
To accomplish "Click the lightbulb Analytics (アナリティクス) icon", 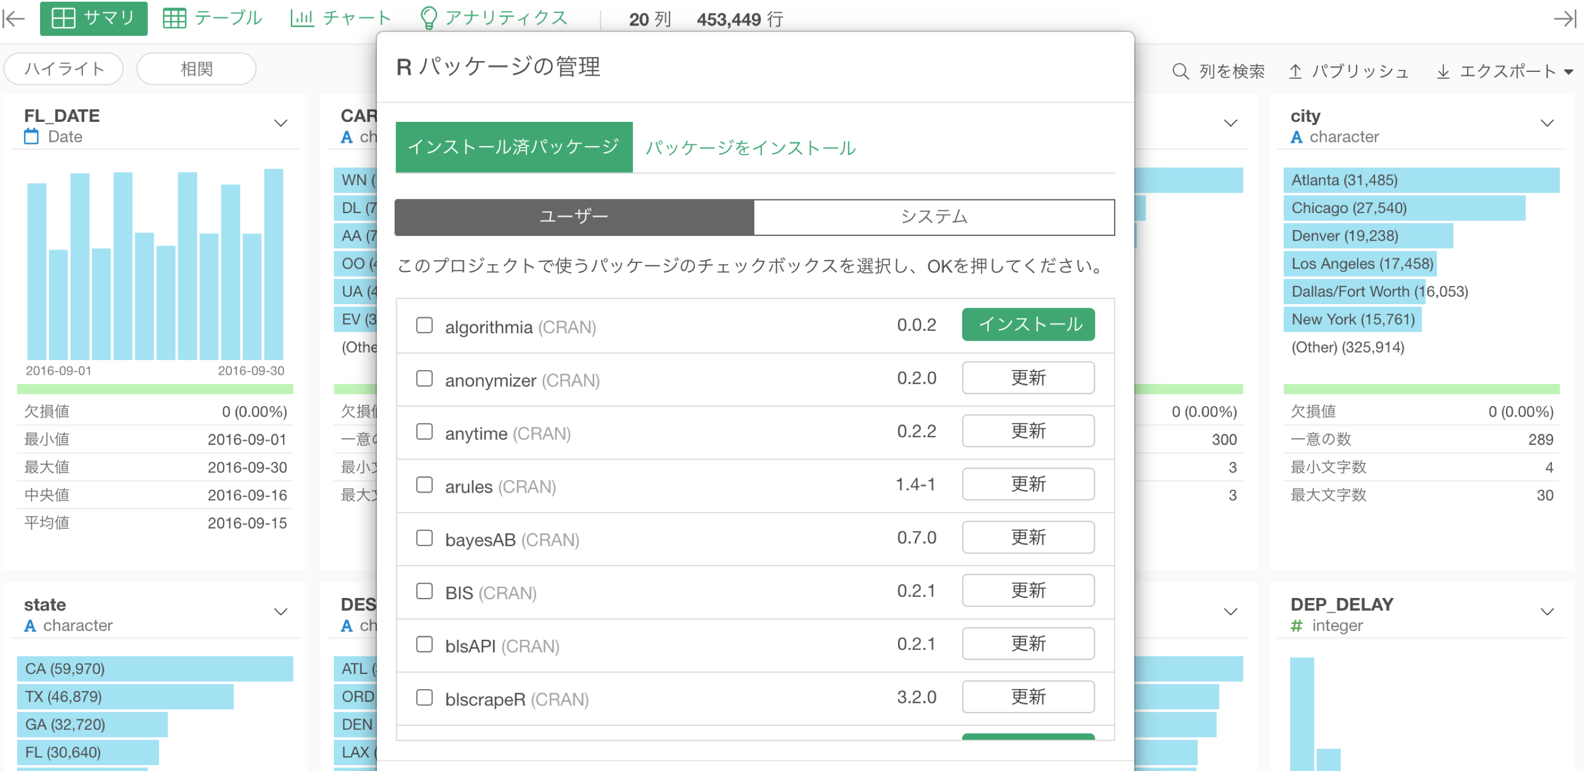I will tap(428, 18).
